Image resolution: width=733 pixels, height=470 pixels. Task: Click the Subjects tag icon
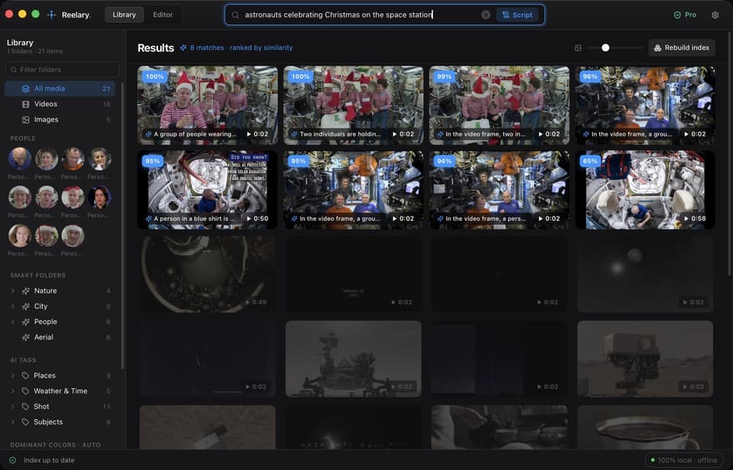[x=25, y=422]
